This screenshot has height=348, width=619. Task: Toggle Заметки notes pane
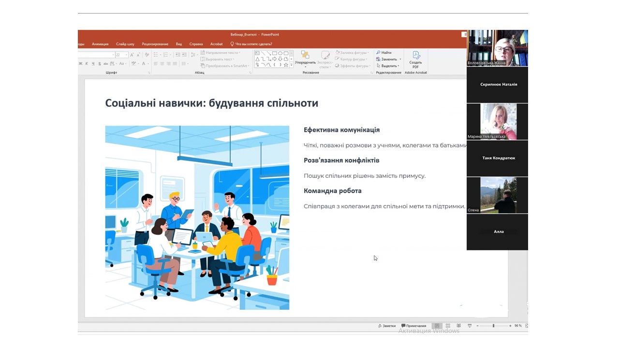point(387,326)
